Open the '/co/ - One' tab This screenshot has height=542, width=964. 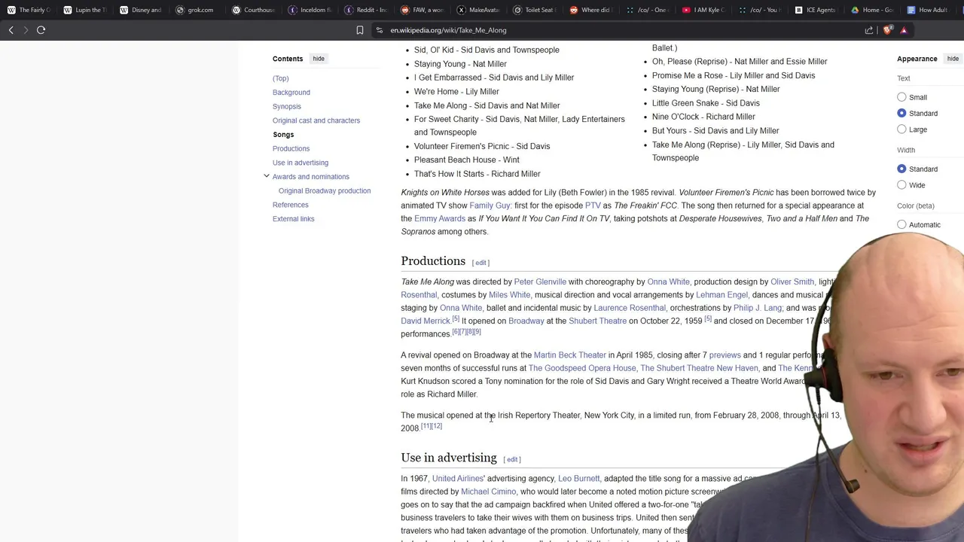pyautogui.click(x=648, y=10)
